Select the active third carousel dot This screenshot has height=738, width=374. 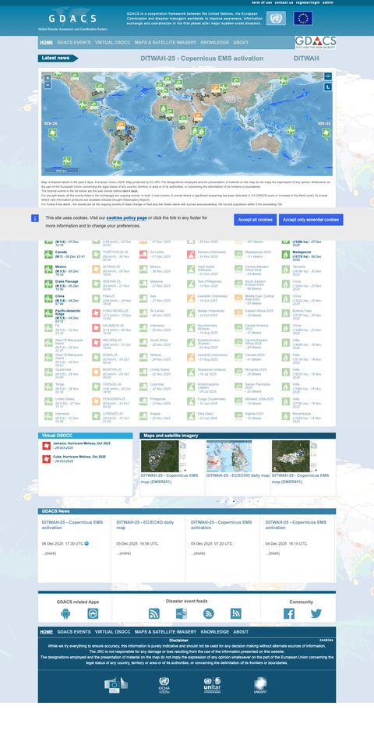click(234, 501)
